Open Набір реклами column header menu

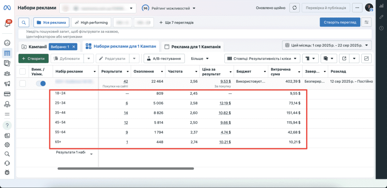94,72
